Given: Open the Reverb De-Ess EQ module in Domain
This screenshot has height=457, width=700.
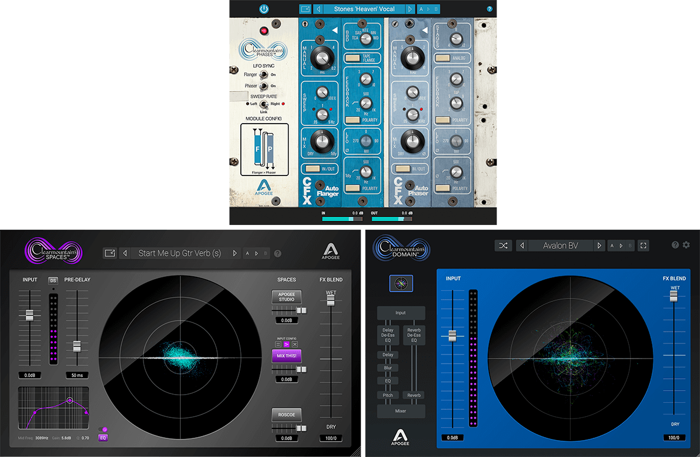Looking at the screenshot, I should point(414,335).
